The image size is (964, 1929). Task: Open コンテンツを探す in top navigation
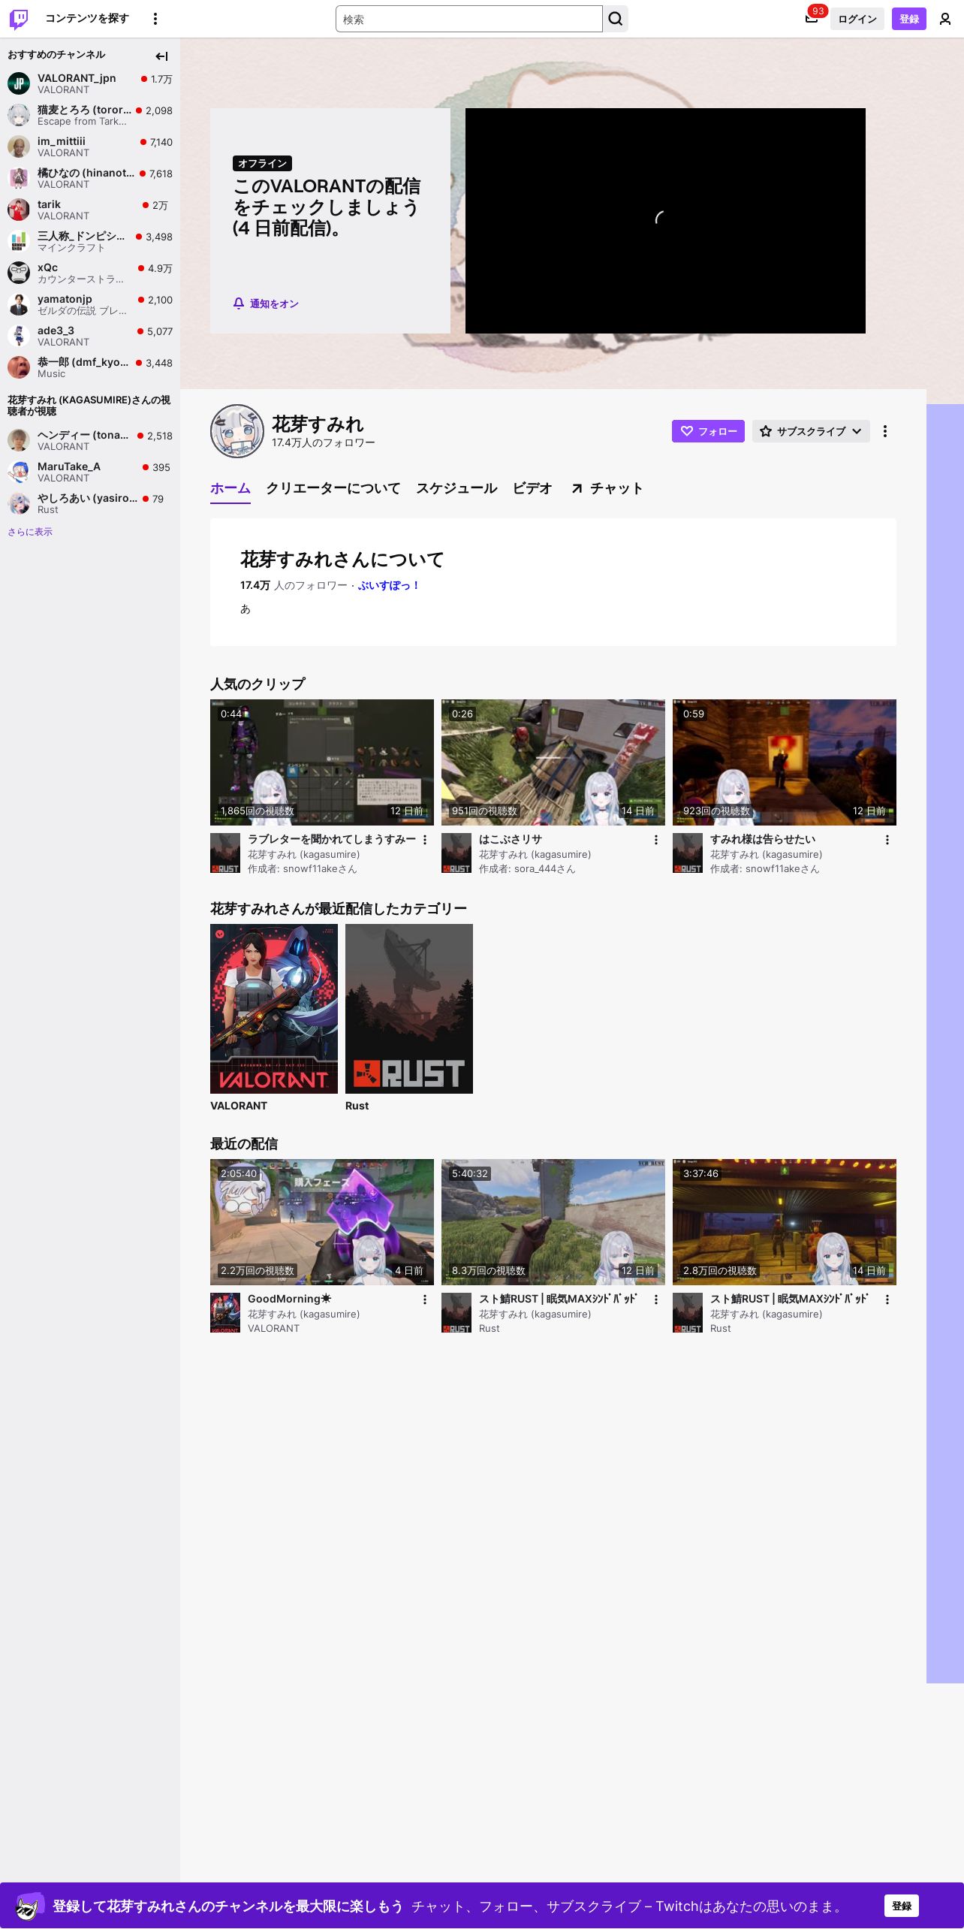(x=87, y=19)
